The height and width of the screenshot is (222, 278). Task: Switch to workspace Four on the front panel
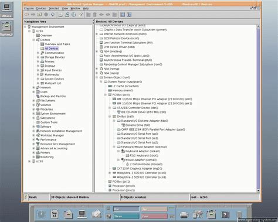pos(154,216)
